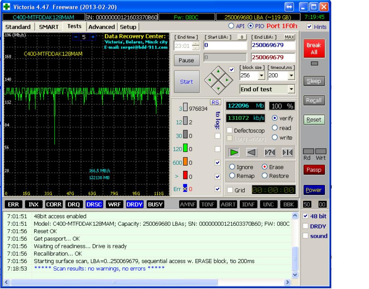Open the End of test dropdown
Screen dimensions: 369x289
[x=291, y=90]
